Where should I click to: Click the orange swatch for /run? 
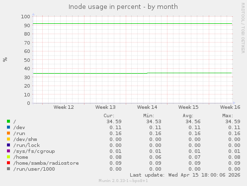pyautogui.click(x=8, y=133)
